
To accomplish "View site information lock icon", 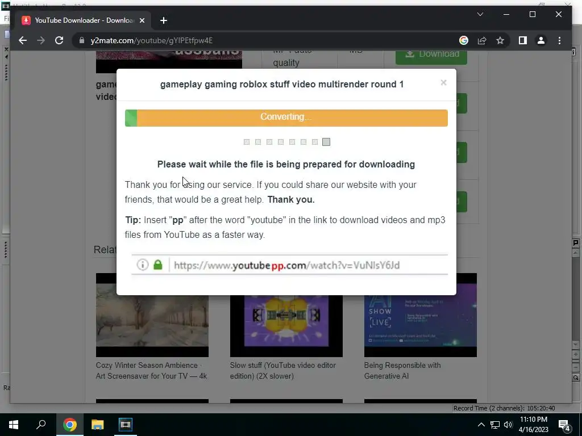I will [x=82, y=40].
